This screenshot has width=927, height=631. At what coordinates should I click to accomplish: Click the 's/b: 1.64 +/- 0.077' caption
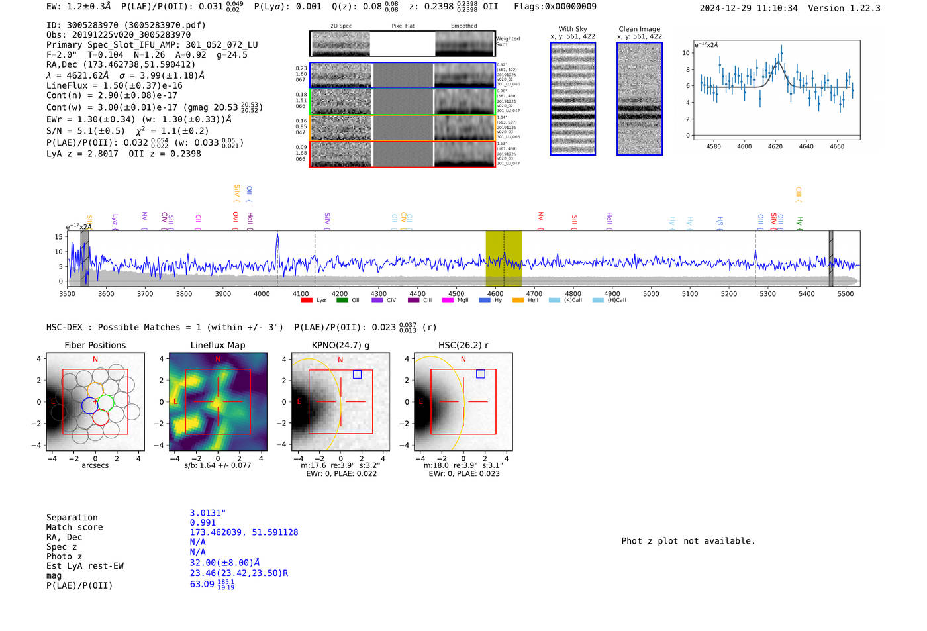pos(218,465)
